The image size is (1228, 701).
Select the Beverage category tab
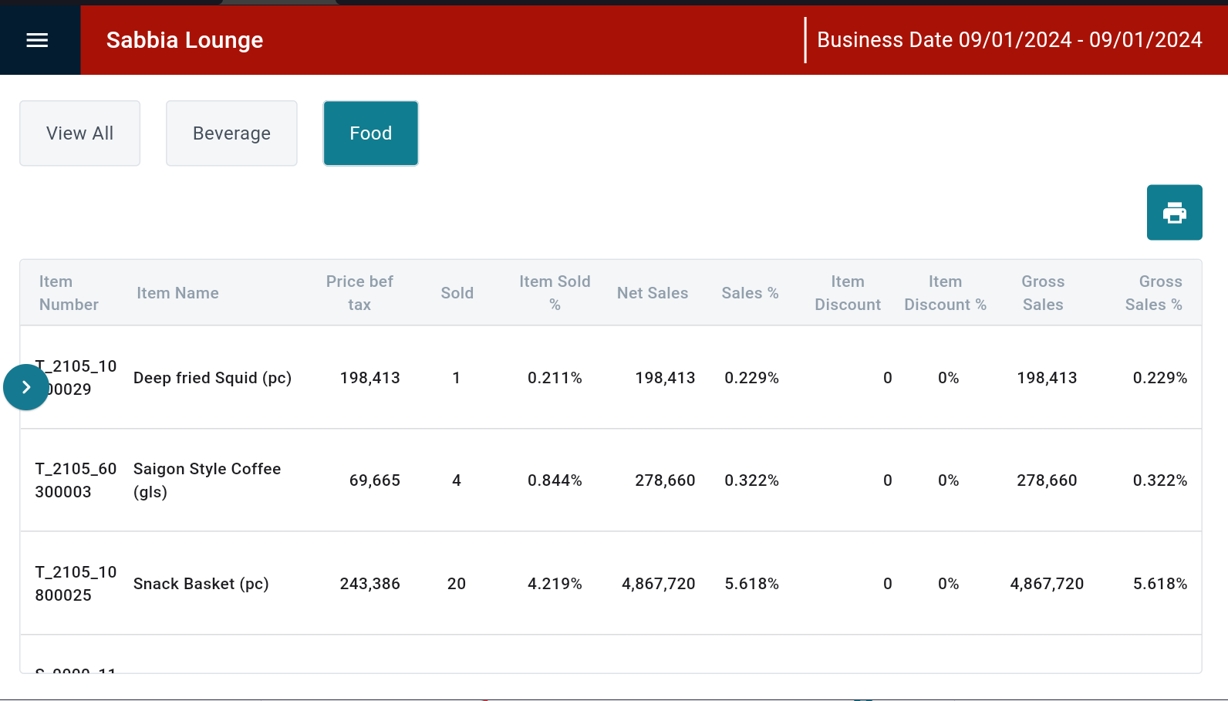pos(231,133)
